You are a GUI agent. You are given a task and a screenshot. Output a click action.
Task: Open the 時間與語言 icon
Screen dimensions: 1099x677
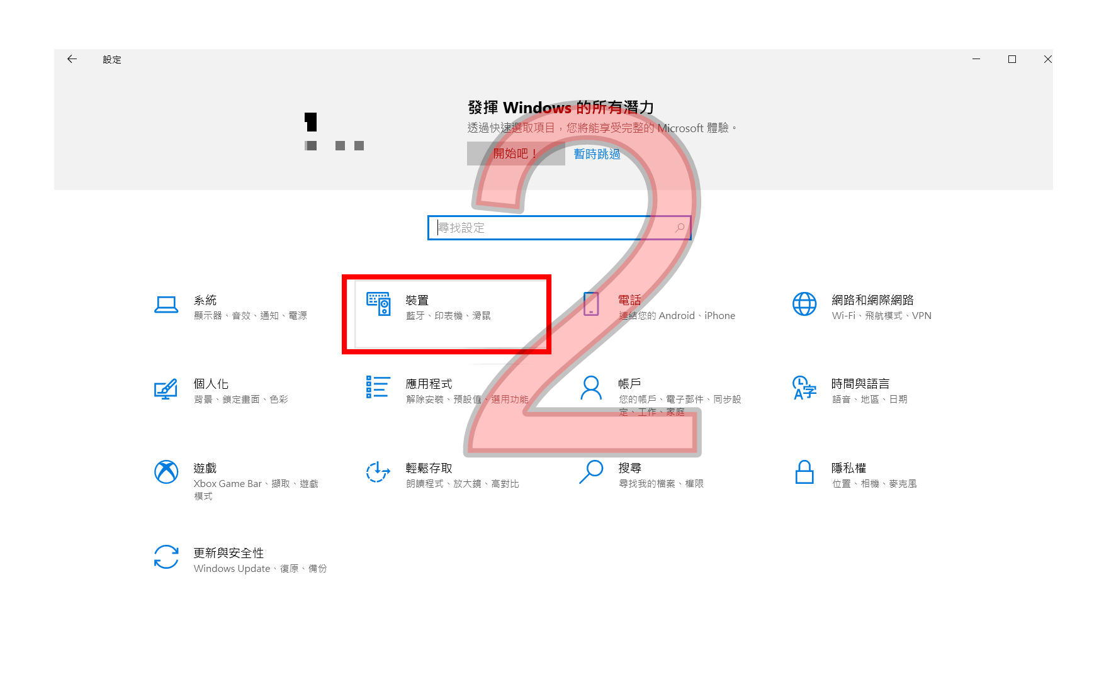click(804, 388)
